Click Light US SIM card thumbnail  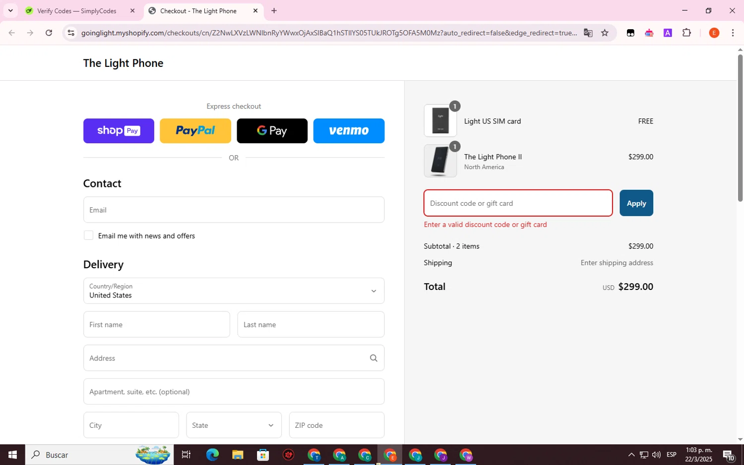pos(440,120)
